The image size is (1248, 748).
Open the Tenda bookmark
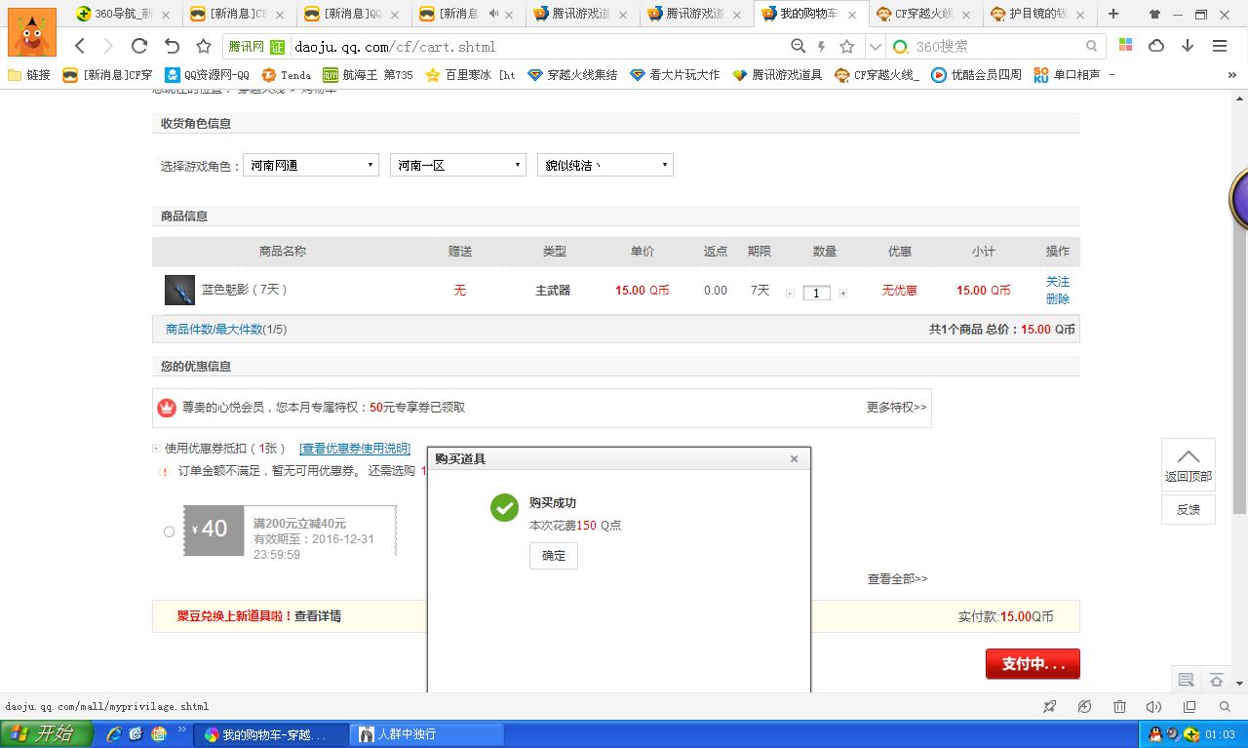[x=286, y=75]
